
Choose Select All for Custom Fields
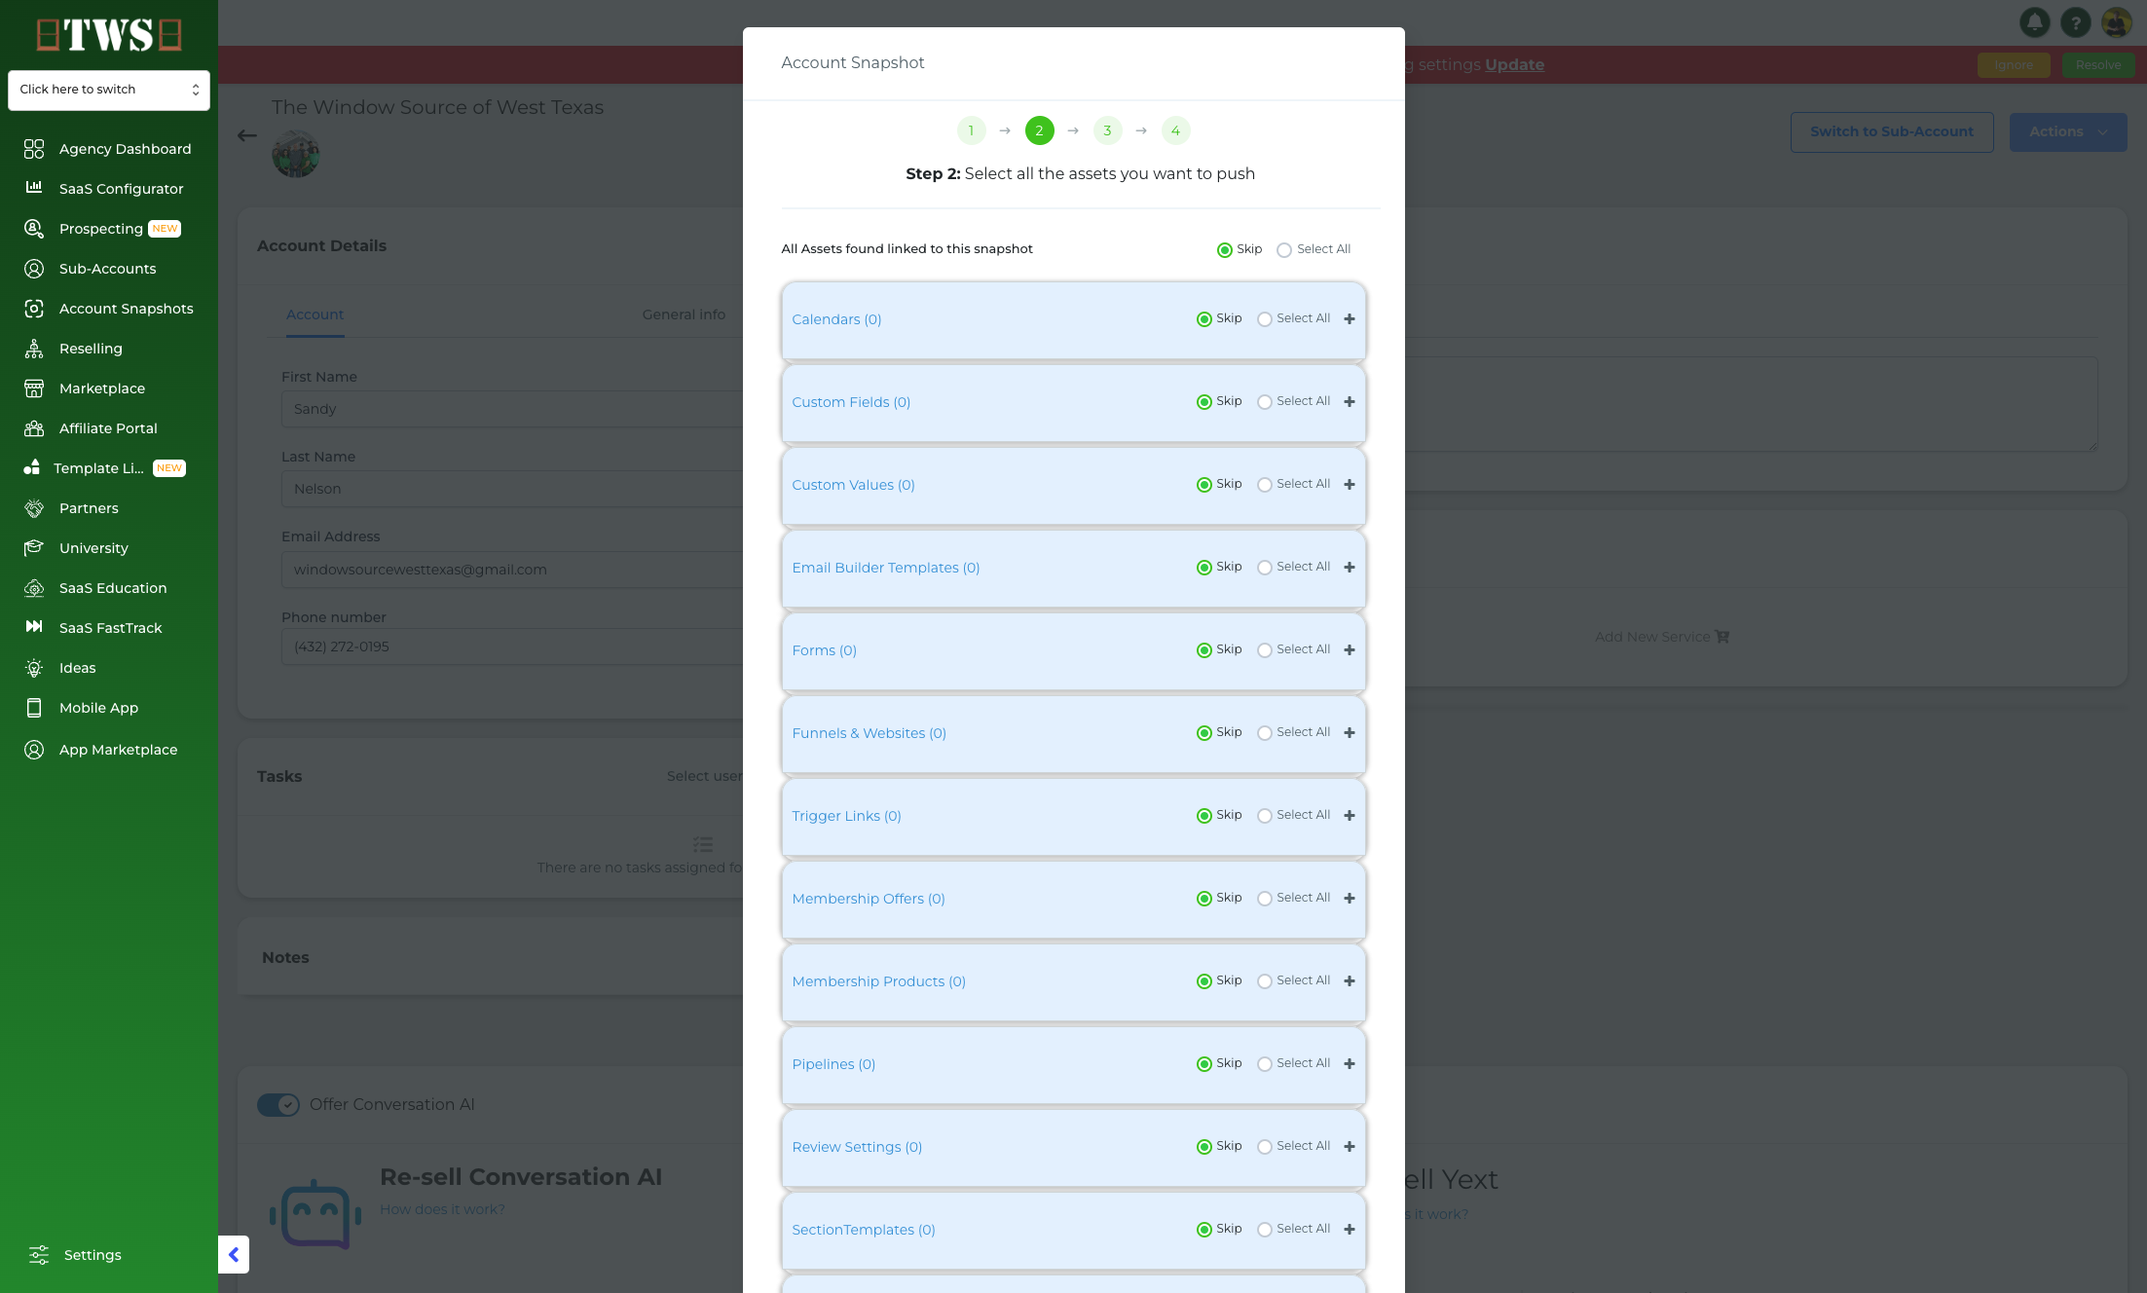pos(1265,402)
